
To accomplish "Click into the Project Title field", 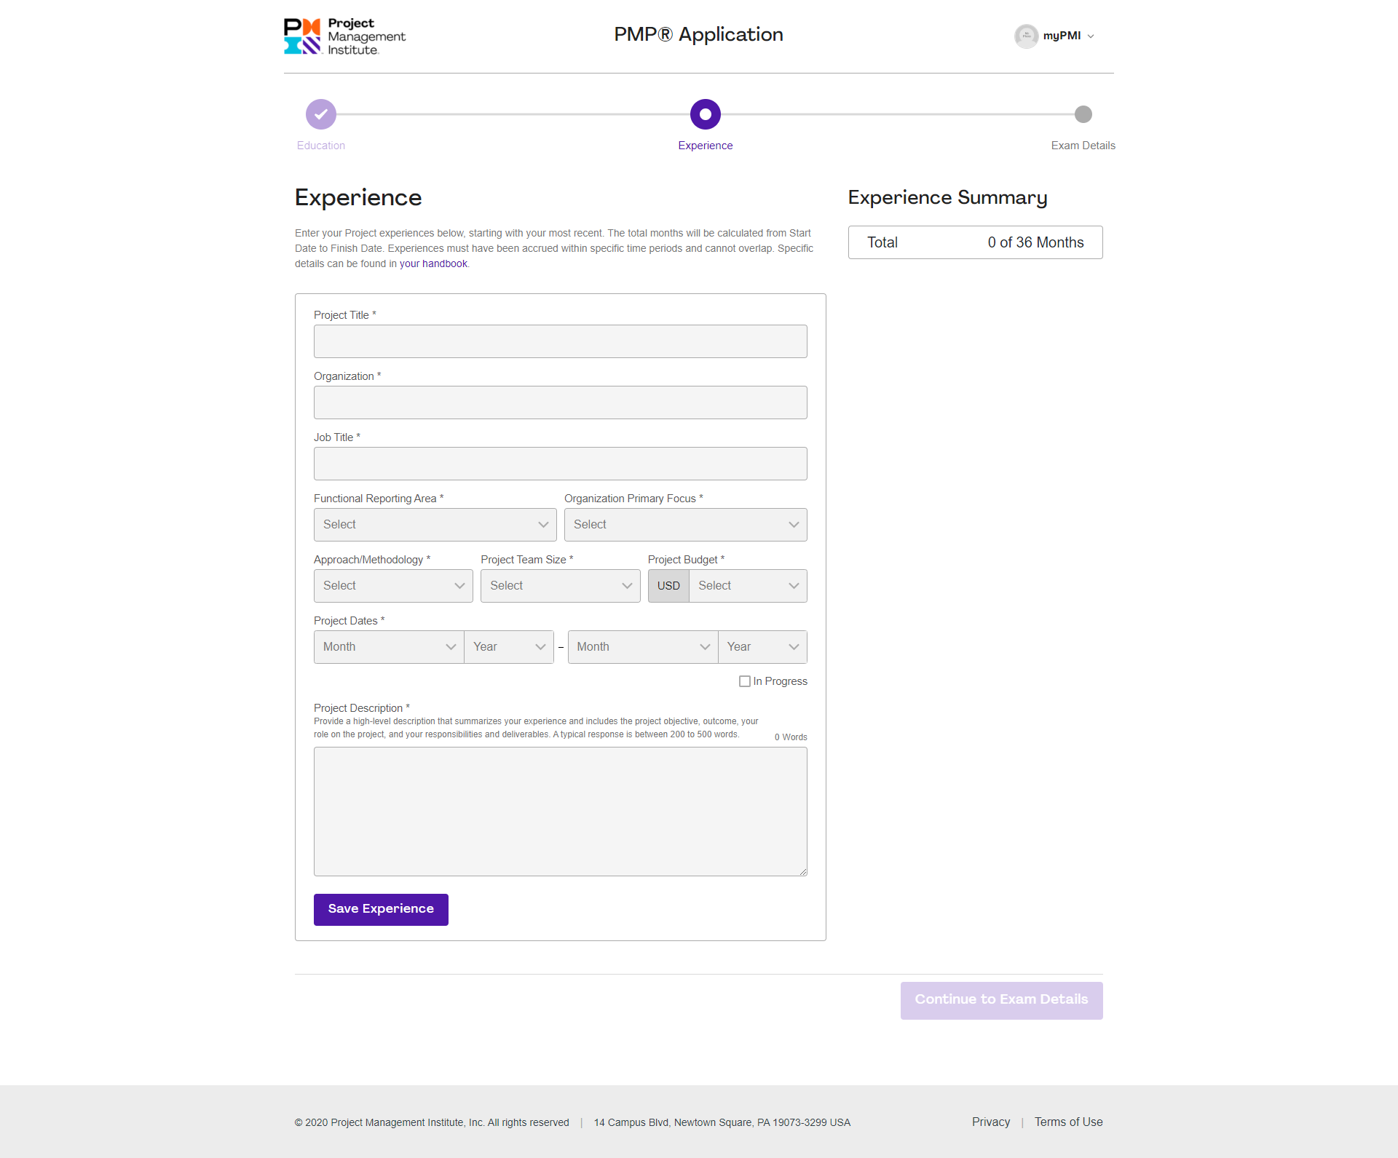I will [560, 341].
